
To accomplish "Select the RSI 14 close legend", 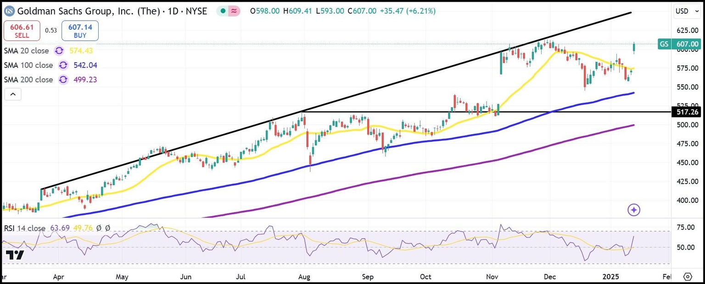I will [25, 228].
